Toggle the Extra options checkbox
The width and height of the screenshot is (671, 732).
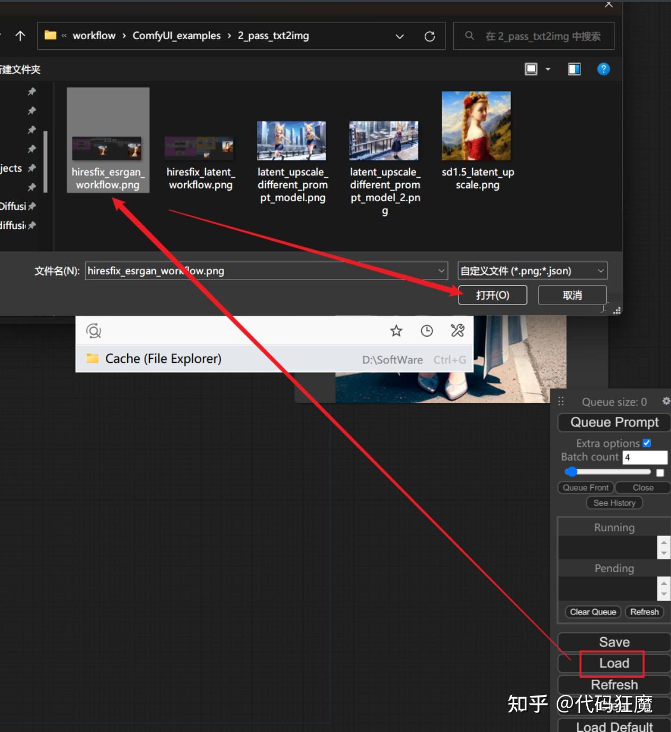[x=647, y=443]
